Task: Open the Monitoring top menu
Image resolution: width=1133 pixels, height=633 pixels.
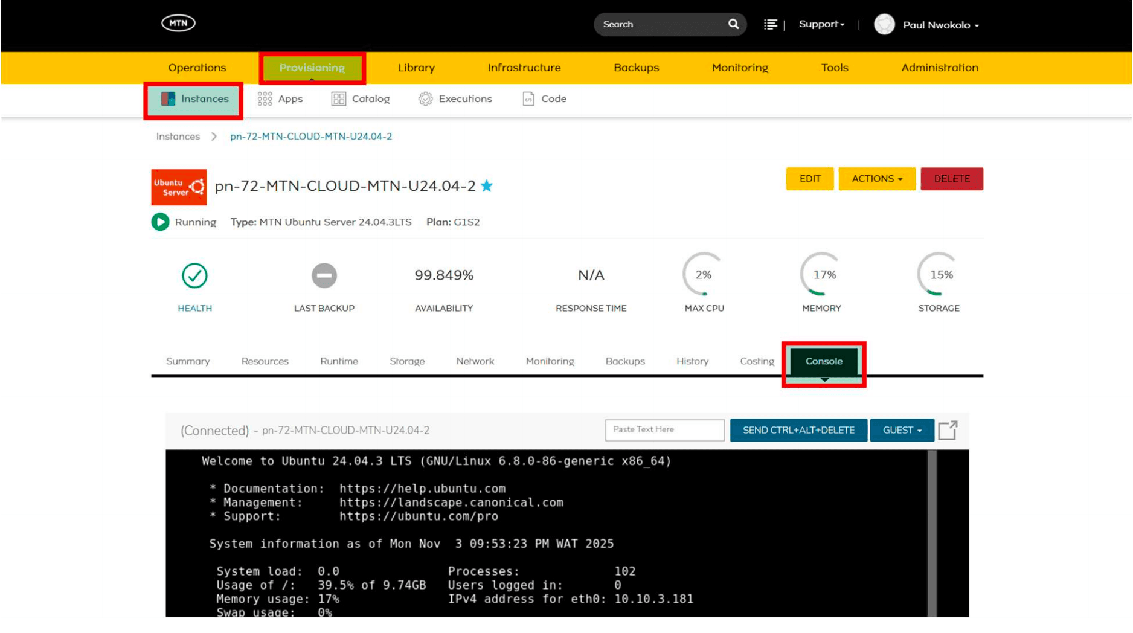Action: [x=740, y=68]
